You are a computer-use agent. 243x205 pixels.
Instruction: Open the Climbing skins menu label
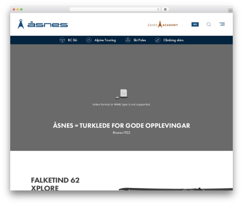coord(174,40)
